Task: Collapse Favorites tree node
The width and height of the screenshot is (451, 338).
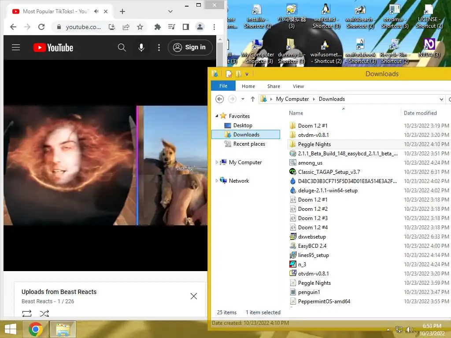Action: [217, 116]
